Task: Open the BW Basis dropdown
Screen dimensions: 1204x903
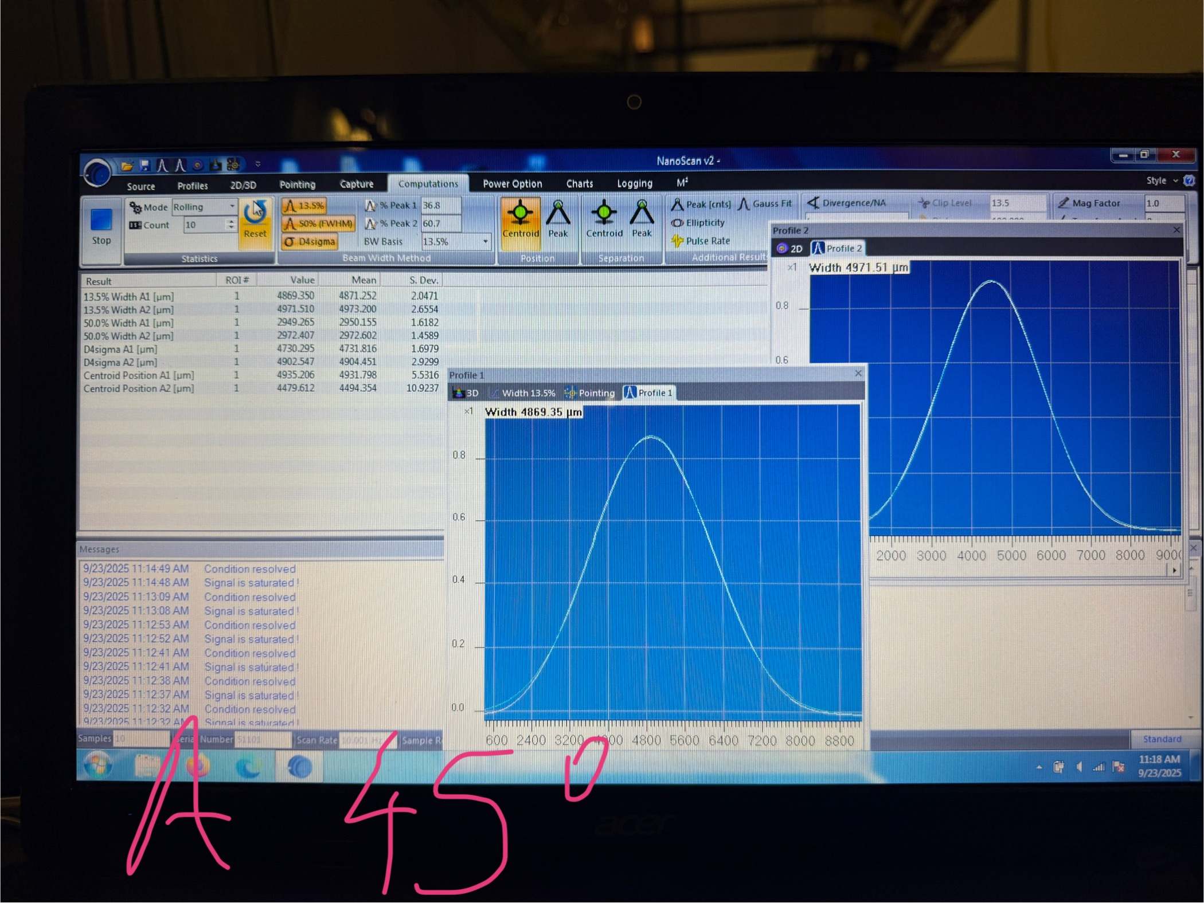Action: tap(486, 242)
